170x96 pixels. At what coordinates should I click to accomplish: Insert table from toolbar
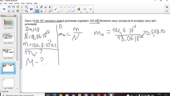pyautogui.click(x=26, y=7)
